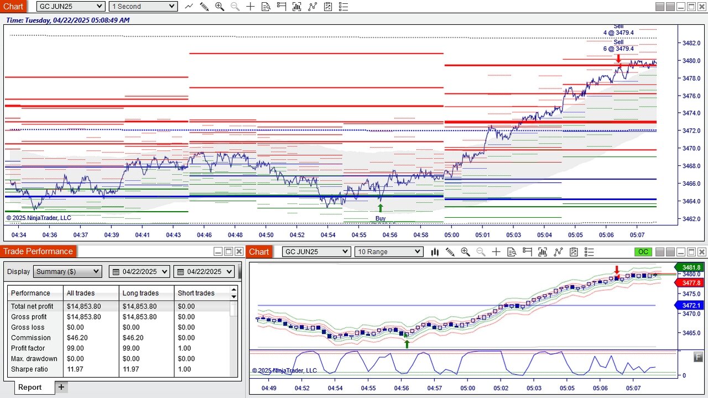The width and height of the screenshot is (708, 398).
Task: Open chart Properties list icon in top toolbar
Action: 343,7
